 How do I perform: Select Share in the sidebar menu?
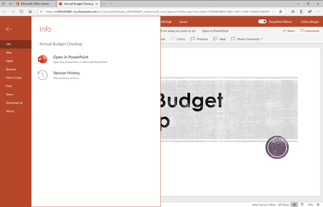pyautogui.click(x=16, y=94)
